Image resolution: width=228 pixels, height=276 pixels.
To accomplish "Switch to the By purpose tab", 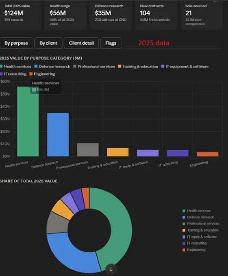I will [16, 43].
